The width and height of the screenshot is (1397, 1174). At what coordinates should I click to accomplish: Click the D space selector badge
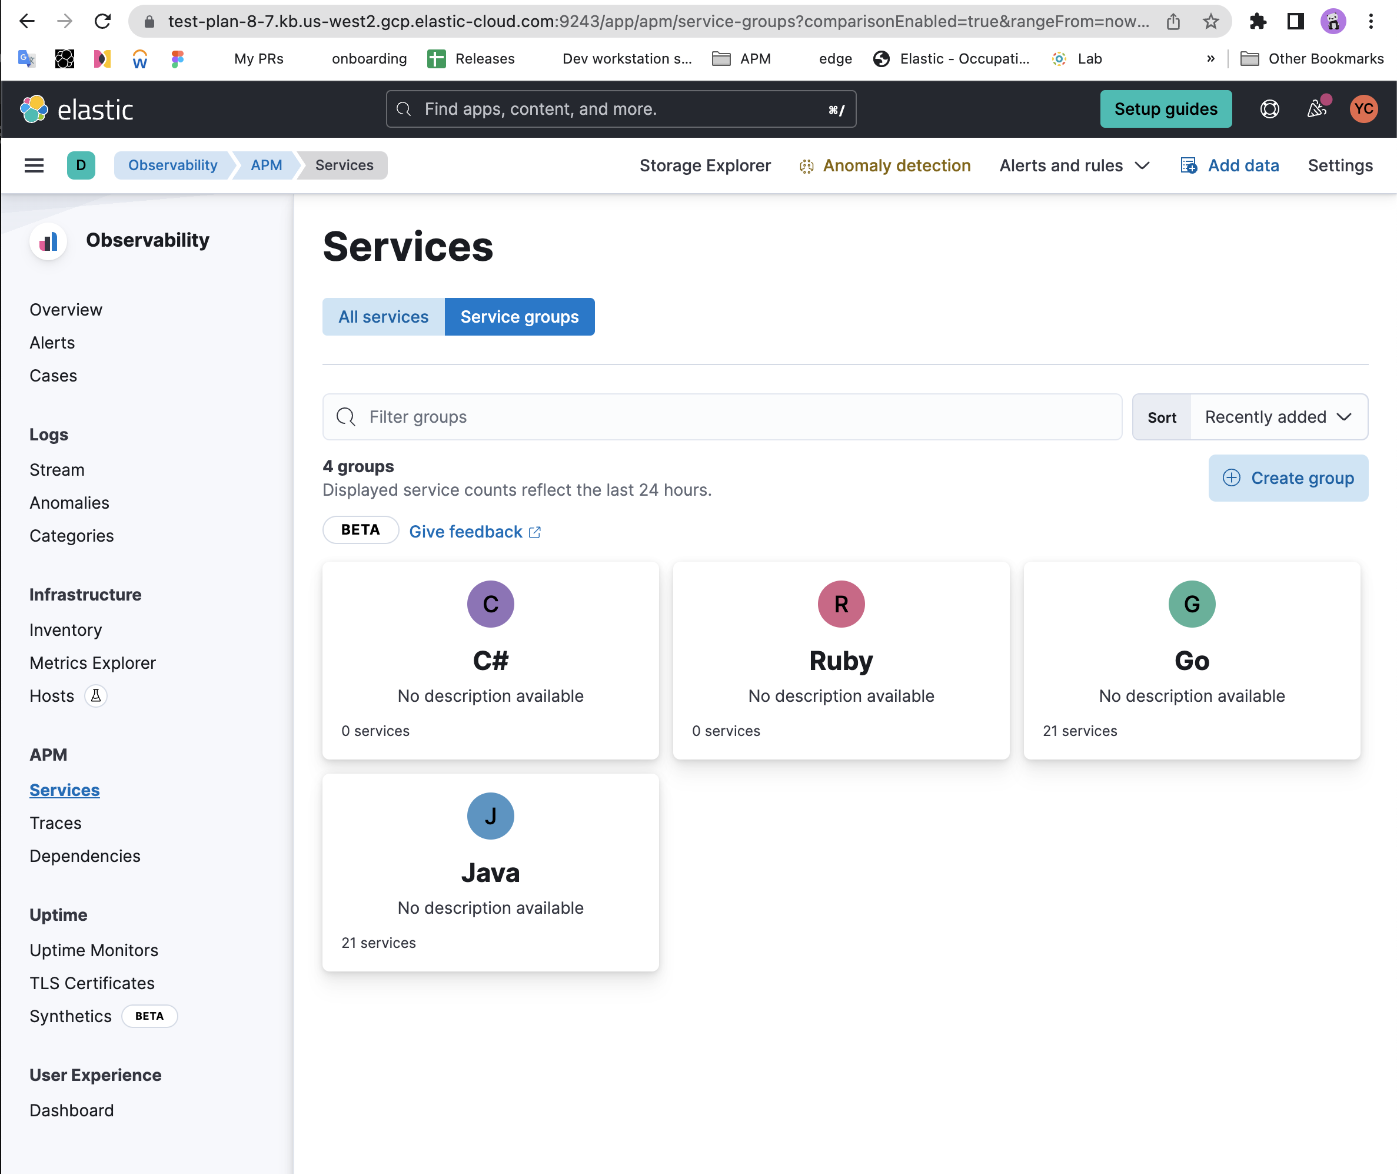click(x=81, y=165)
